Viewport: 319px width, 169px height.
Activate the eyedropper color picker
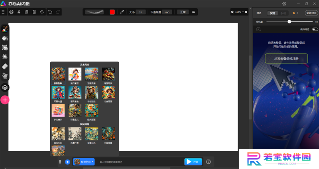tap(122, 12)
